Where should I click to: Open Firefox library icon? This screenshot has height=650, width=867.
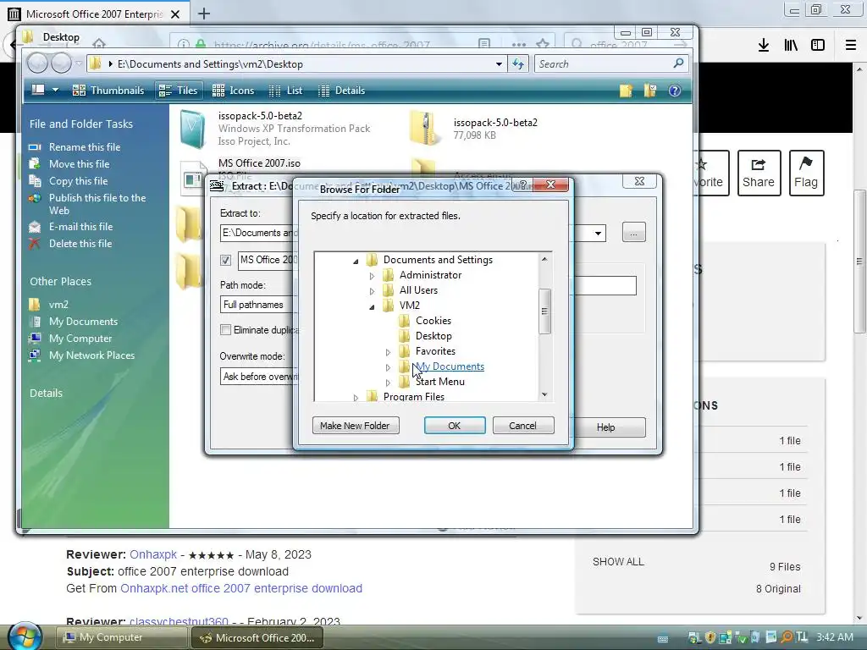791,45
